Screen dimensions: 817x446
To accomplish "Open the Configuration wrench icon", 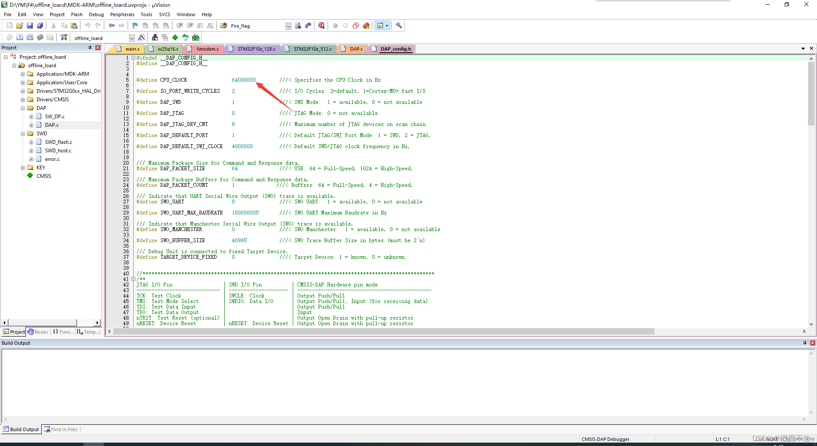I will coord(399,26).
